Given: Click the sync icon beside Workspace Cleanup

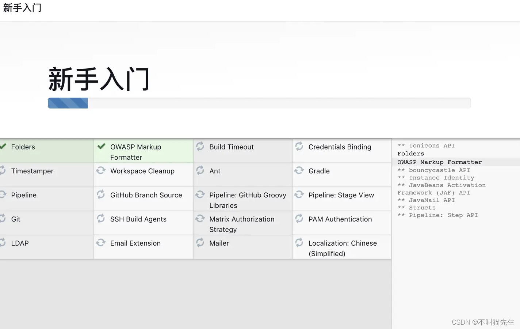Looking at the screenshot, I should [101, 171].
